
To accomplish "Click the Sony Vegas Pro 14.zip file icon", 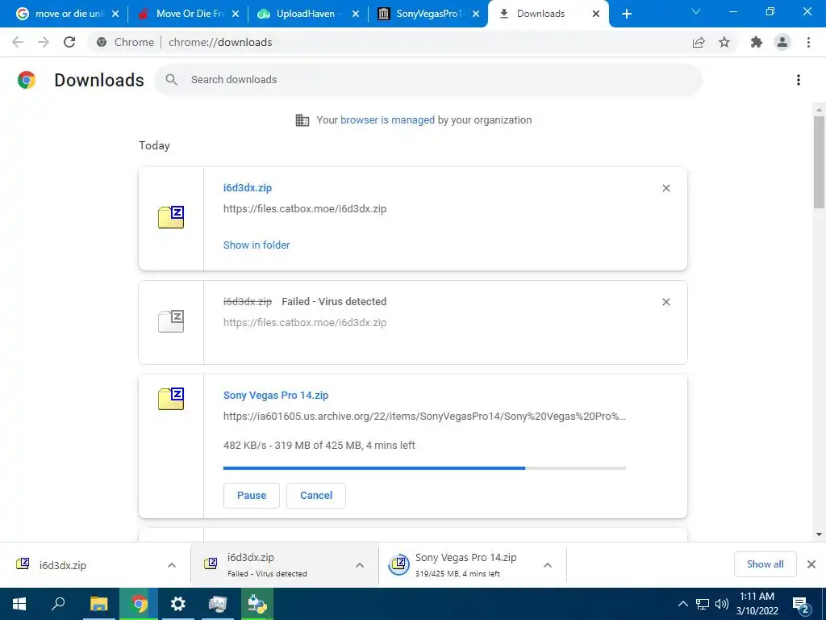I will click(x=171, y=399).
